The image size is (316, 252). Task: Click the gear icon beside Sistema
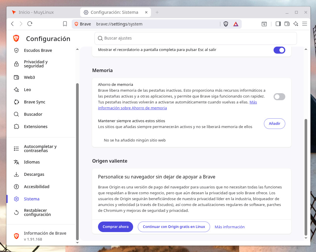tap(16, 199)
